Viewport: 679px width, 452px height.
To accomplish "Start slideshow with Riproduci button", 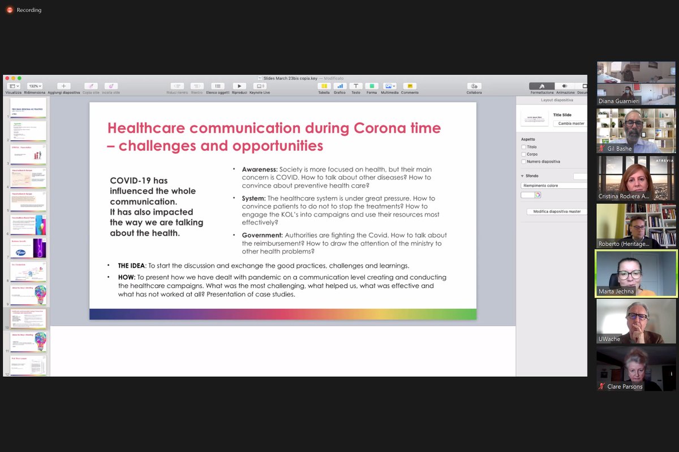I will pos(239,86).
